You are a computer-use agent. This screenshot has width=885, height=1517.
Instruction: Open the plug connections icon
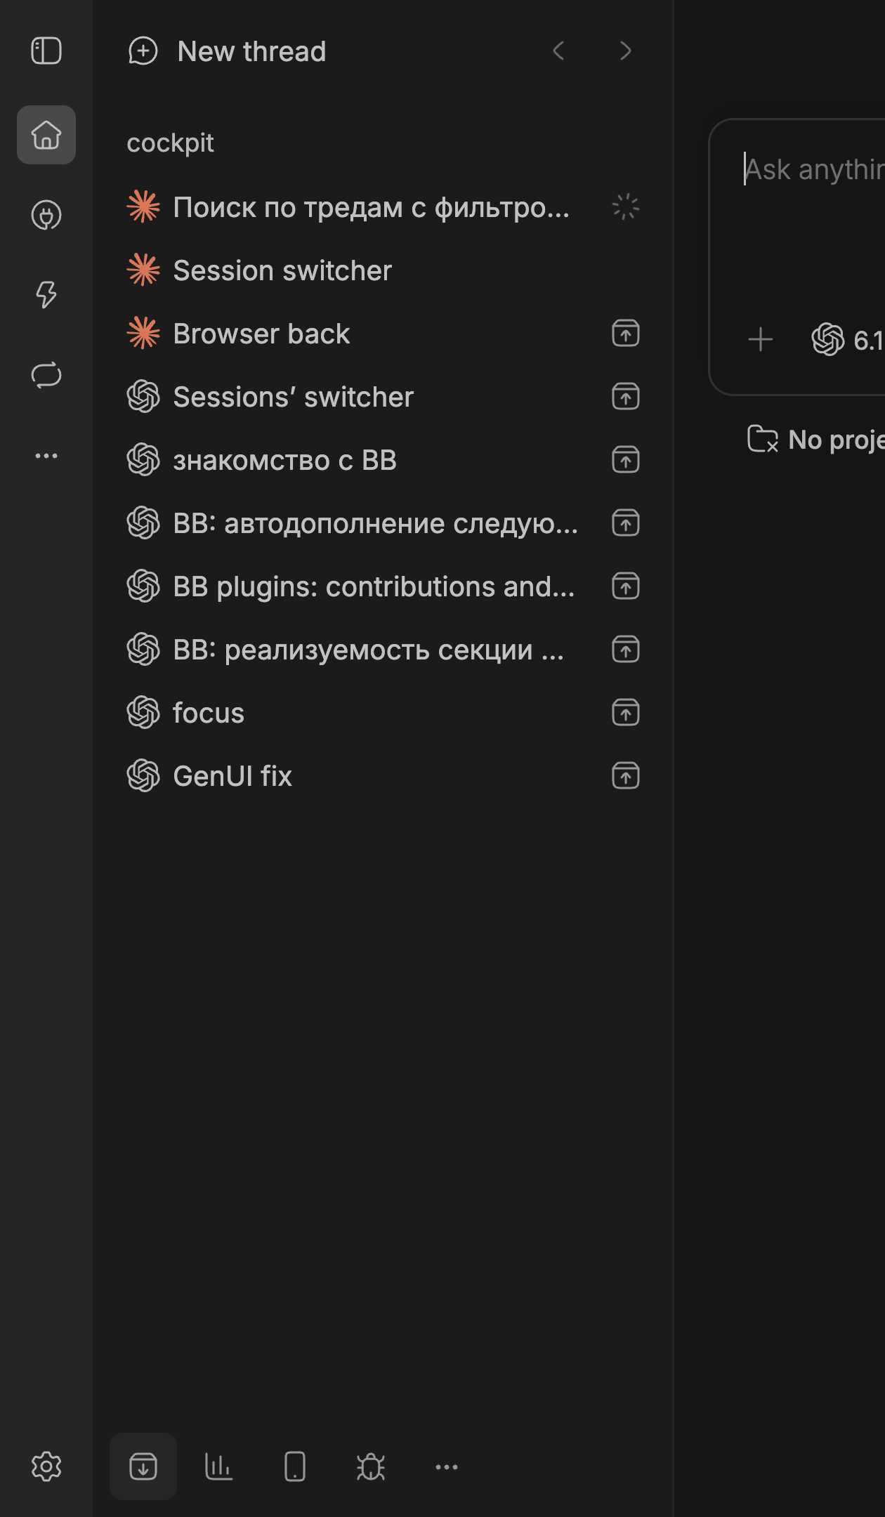[46, 216]
